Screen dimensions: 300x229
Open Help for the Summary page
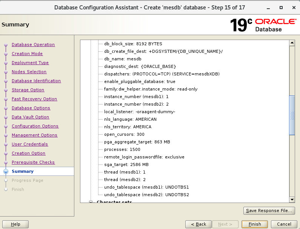click(x=15, y=224)
